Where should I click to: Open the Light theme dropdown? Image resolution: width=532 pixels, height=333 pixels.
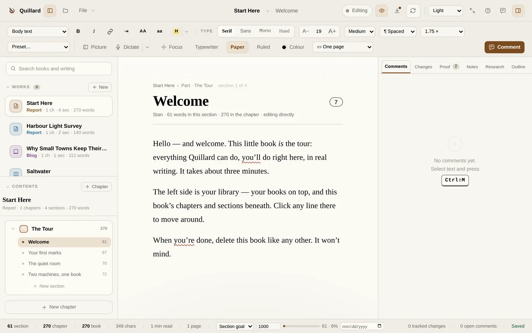(446, 11)
